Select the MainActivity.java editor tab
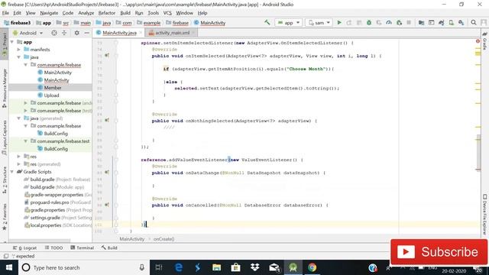This screenshot has width=489, height=275. tap(119, 33)
